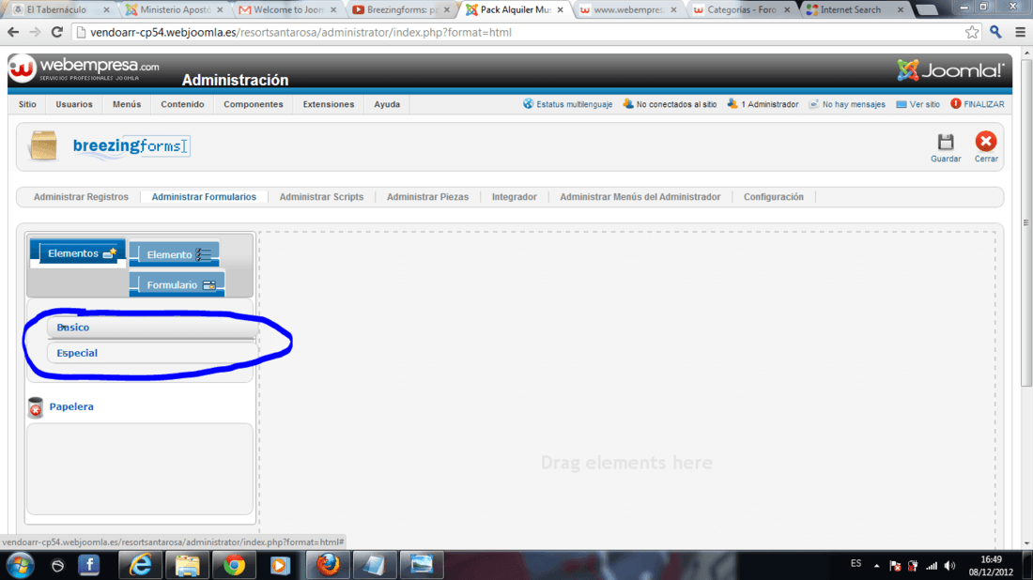The image size is (1033, 580).
Task: Open Internet Explorer from taskbar
Action: point(140,565)
